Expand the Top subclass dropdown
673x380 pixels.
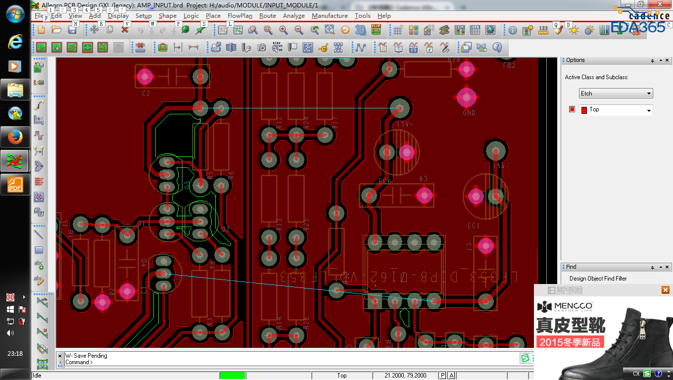(x=649, y=110)
